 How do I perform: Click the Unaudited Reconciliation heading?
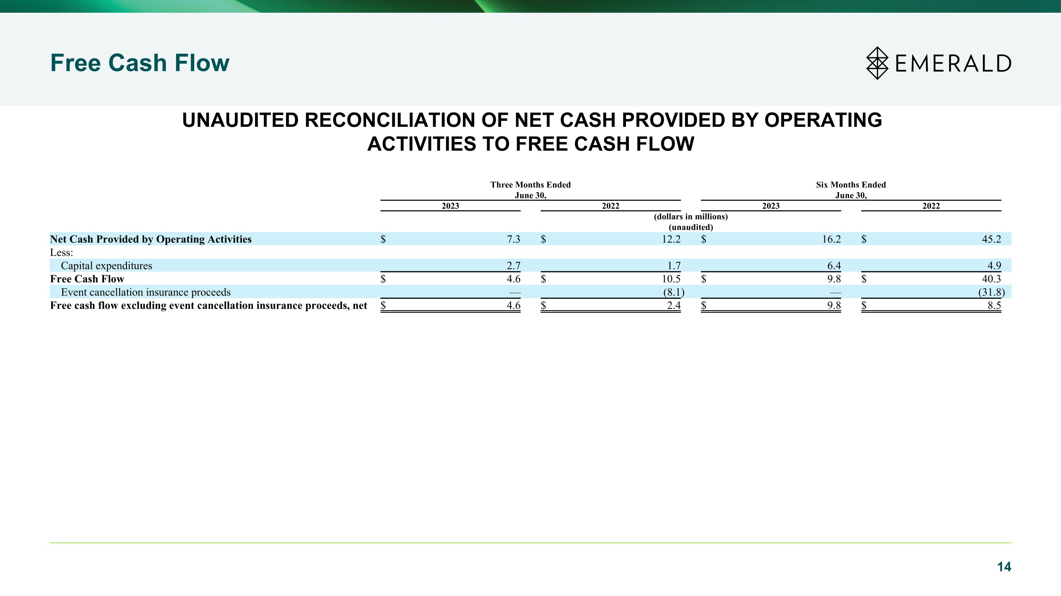click(532, 132)
